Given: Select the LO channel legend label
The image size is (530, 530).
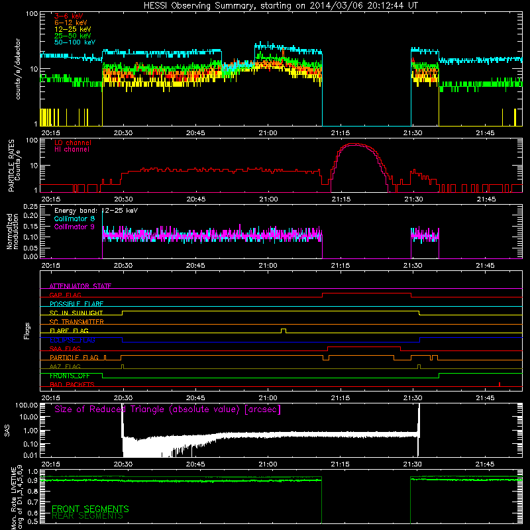Looking at the screenshot, I should click(x=73, y=142).
